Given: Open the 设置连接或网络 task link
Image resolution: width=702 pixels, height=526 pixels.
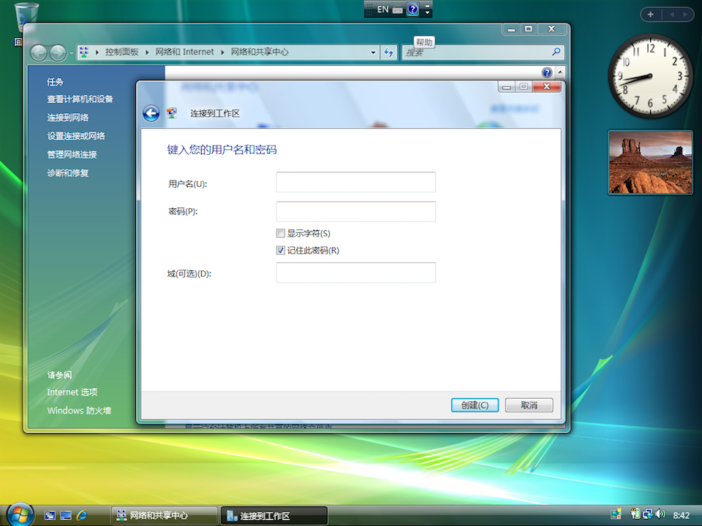Looking at the screenshot, I should 76,136.
